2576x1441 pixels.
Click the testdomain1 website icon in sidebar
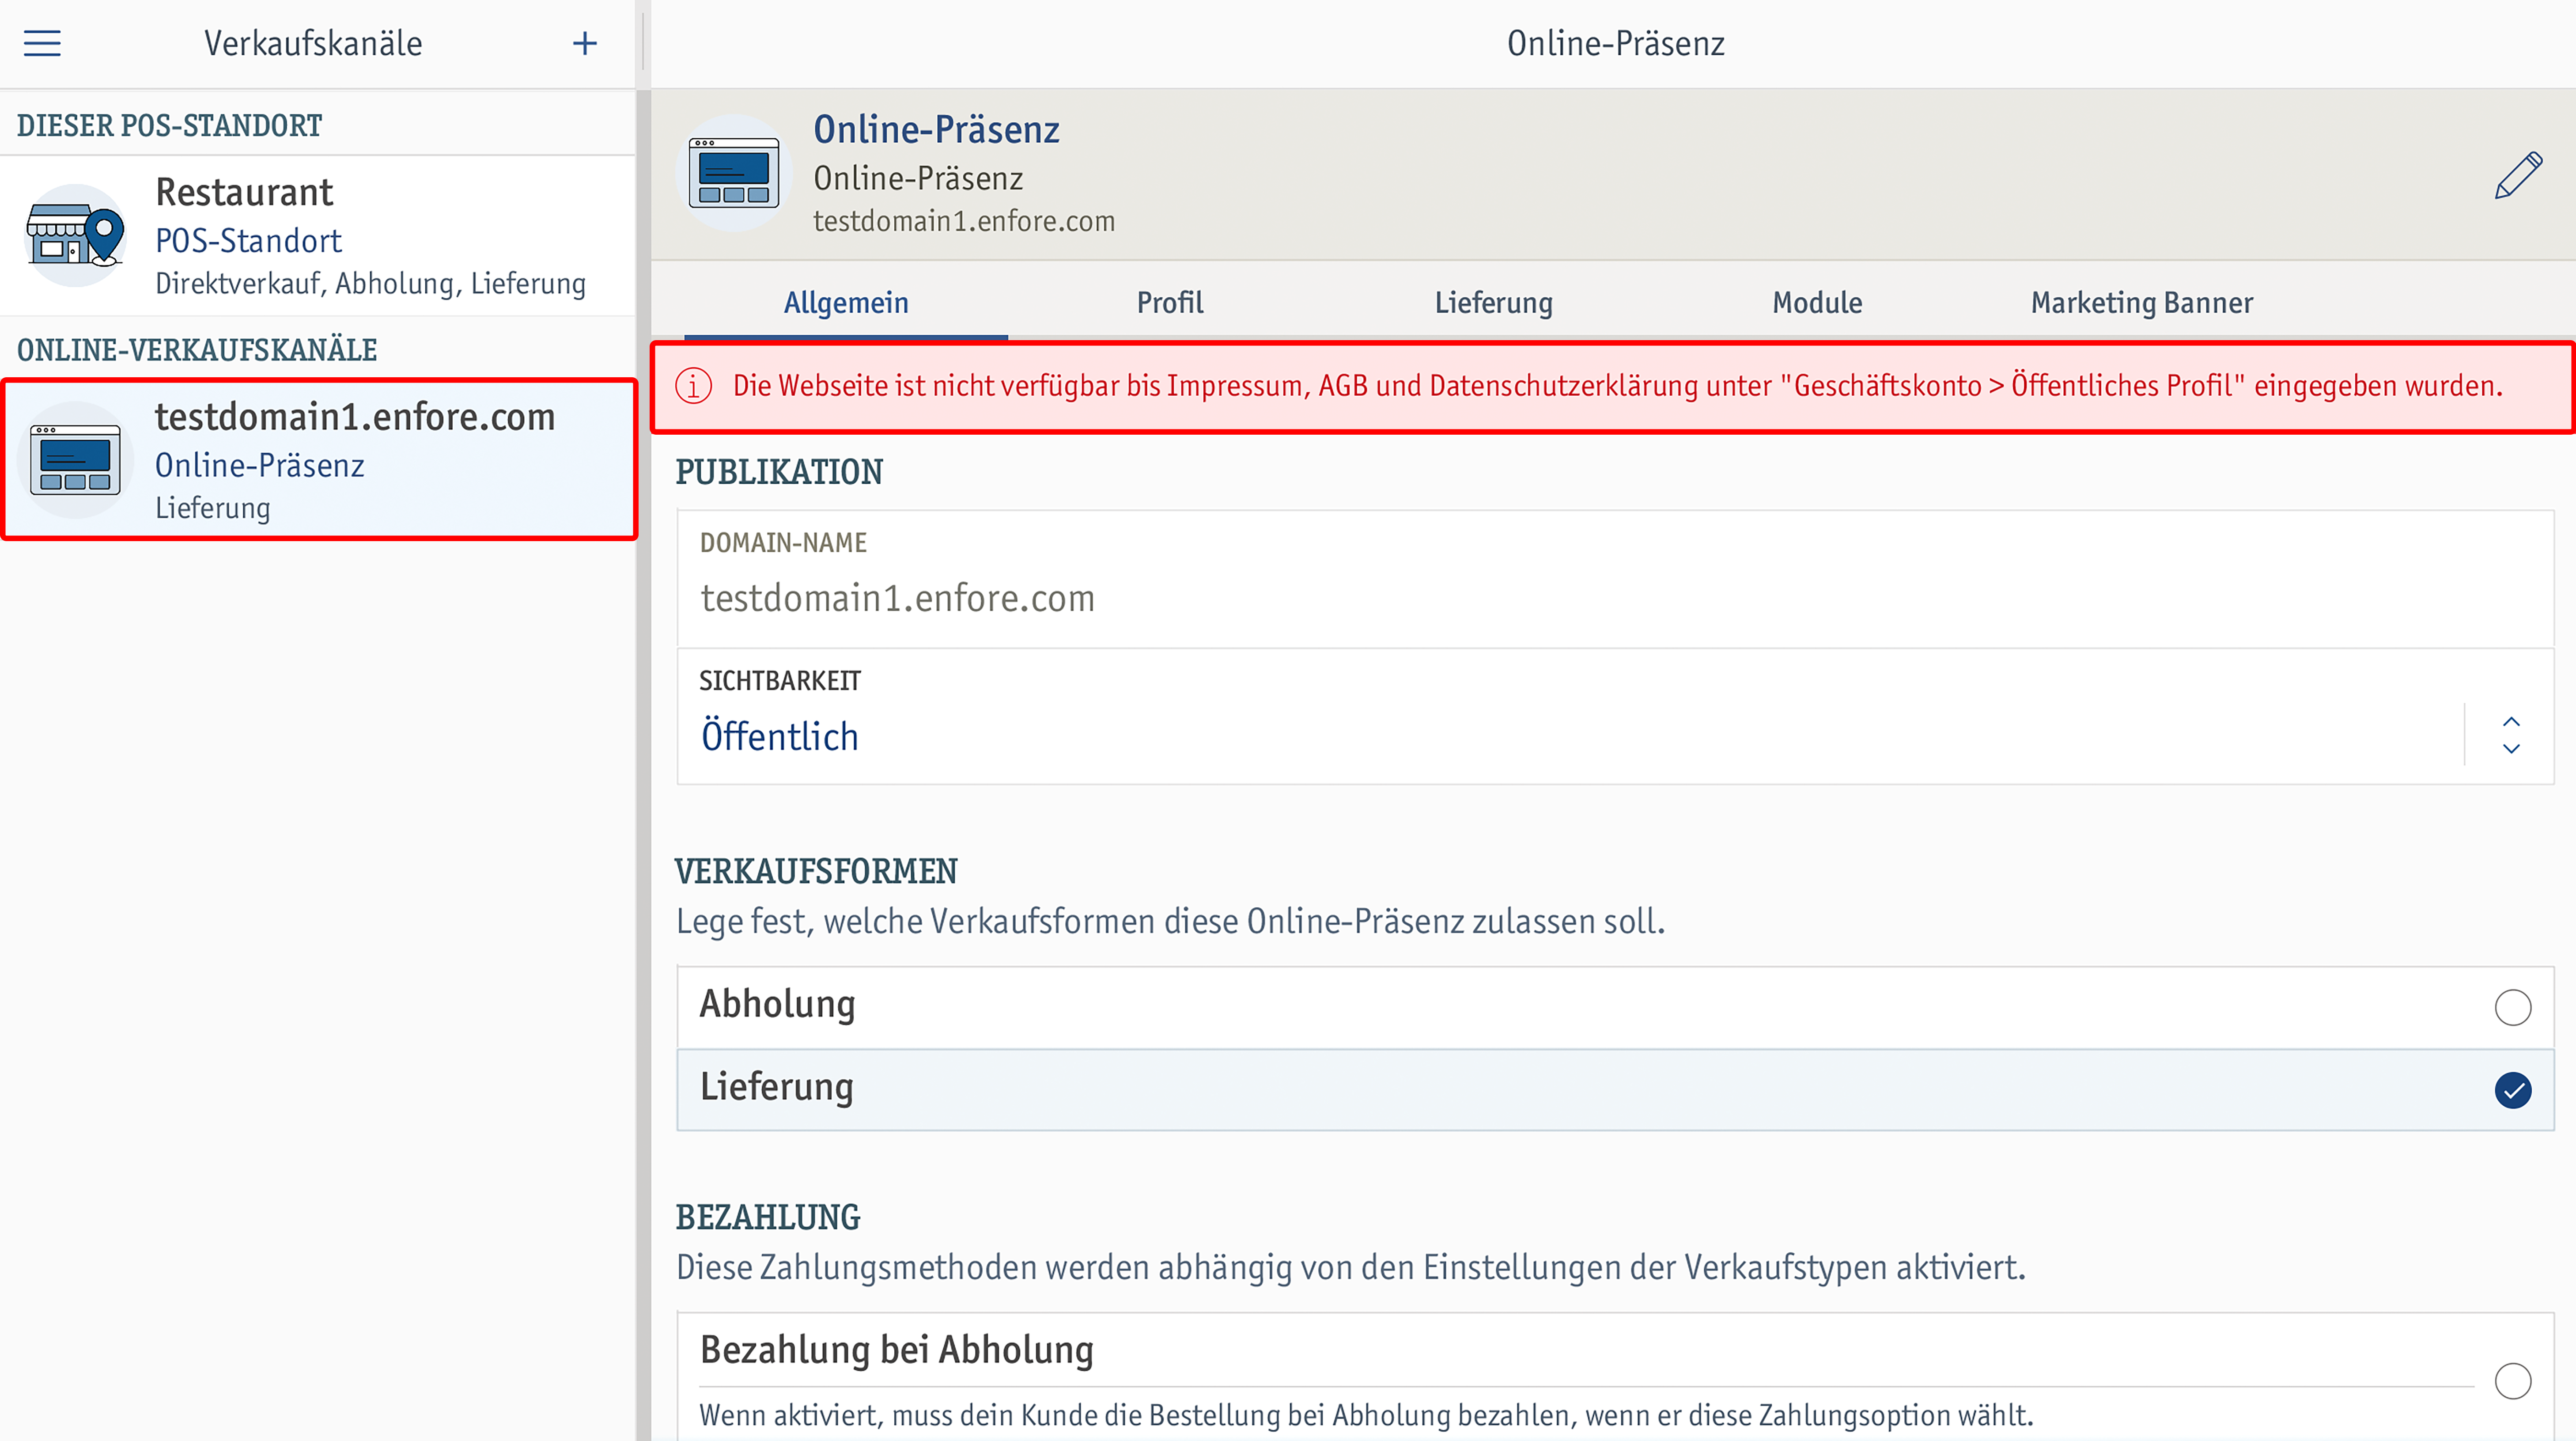[76, 460]
